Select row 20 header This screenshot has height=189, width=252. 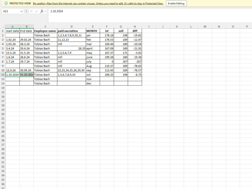(3, 114)
